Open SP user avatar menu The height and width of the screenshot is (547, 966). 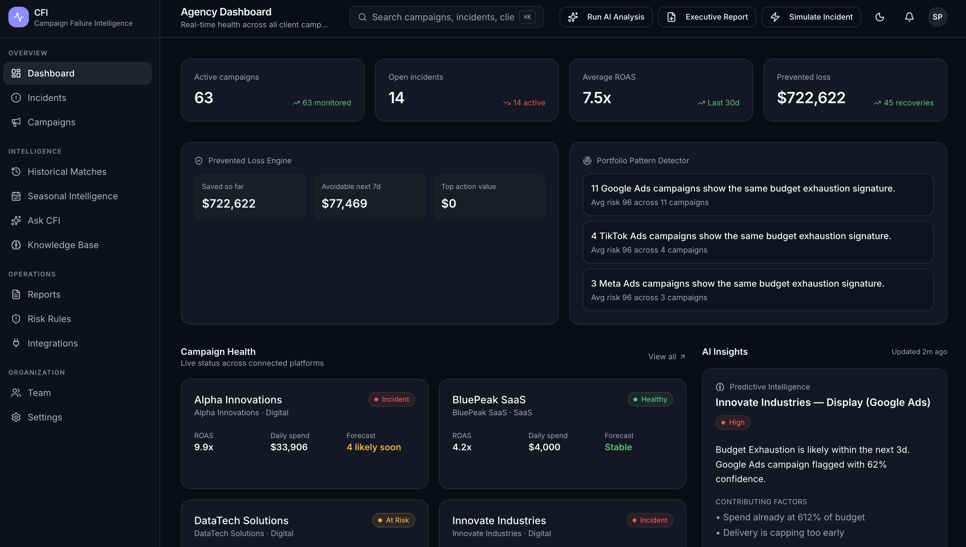click(937, 17)
